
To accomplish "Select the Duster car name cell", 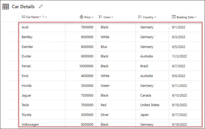I will pos(42,56).
